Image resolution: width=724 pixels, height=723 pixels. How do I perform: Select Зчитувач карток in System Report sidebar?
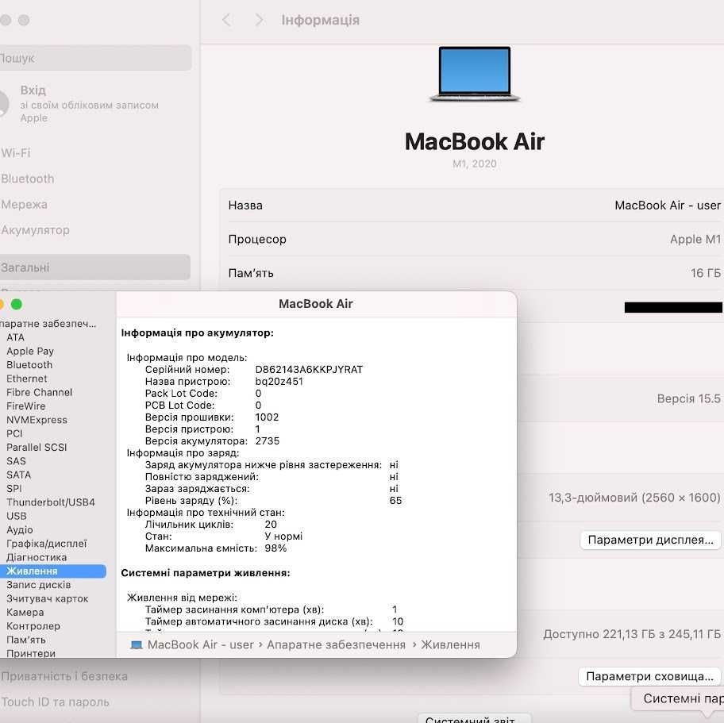tap(47, 599)
